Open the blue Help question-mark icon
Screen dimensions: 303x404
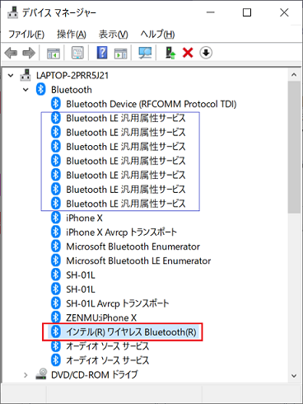[x=102, y=53]
